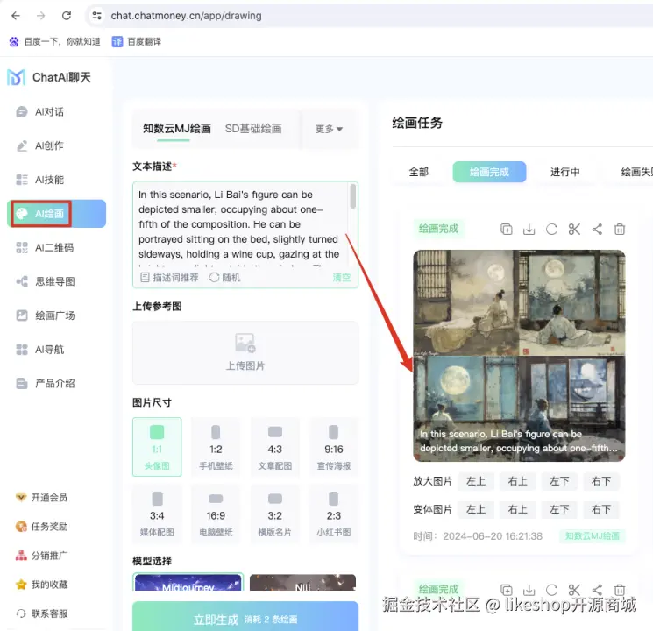This screenshot has height=631, width=653.
Task: Open 描述词推荐 suggestions
Action: click(x=169, y=278)
